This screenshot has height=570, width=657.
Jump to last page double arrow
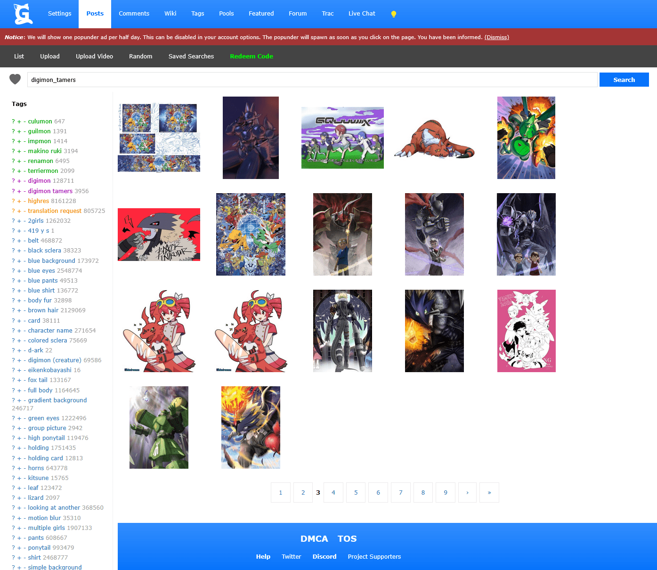[489, 493]
